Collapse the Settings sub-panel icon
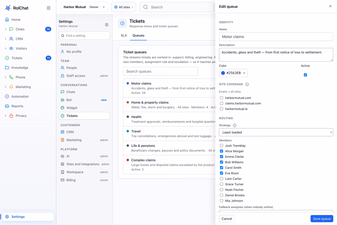 pos(107,25)
